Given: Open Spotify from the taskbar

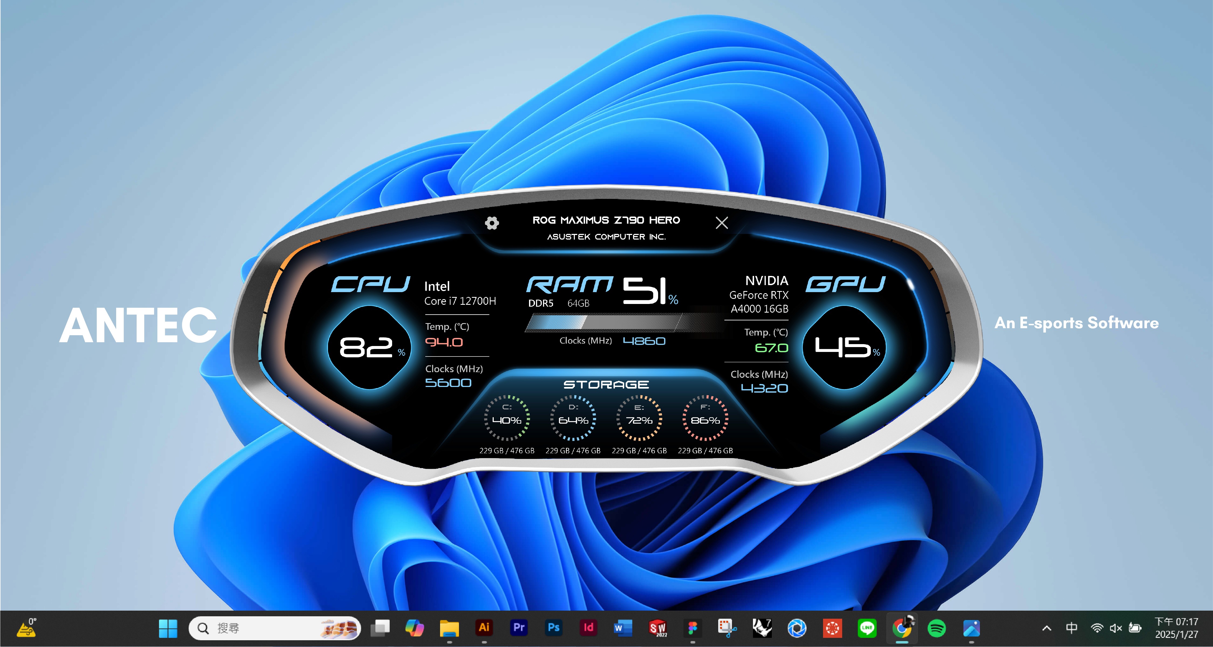Looking at the screenshot, I should [x=936, y=628].
